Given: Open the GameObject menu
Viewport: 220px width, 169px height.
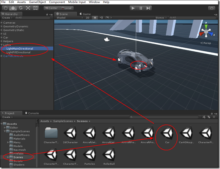Looking at the screenshot, I should click(x=37, y=2).
